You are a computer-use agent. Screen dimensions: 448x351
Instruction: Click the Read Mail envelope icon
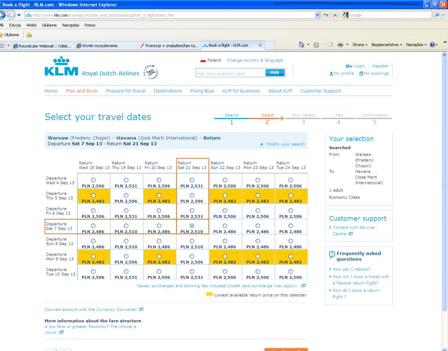330,45
